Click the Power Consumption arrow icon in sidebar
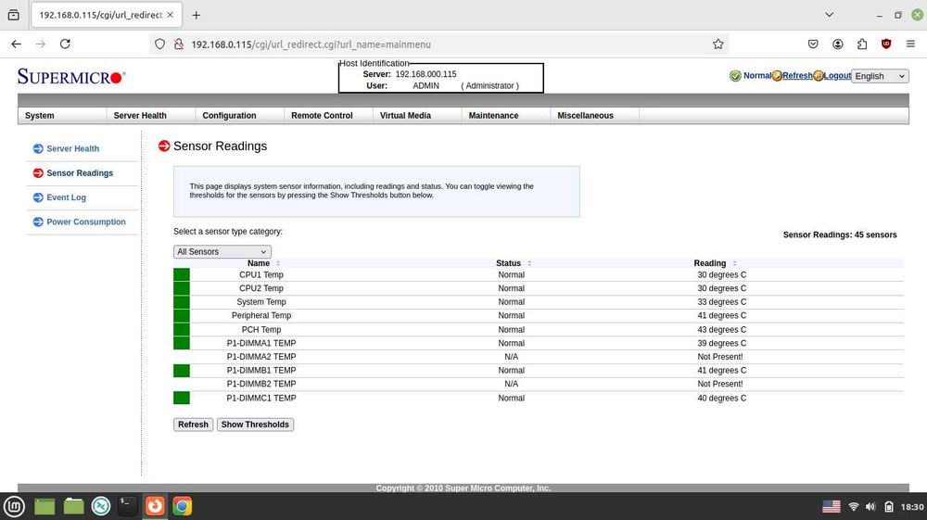Viewport: 927px width, 520px height. click(x=38, y=222)
